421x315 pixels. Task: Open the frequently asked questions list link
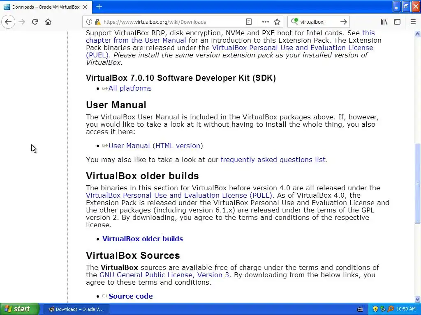coord(273,160)
